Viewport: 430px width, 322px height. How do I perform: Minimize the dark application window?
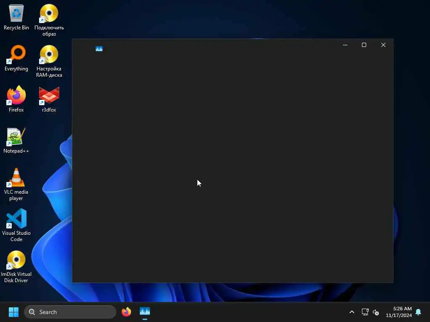[x=345, y=45]
